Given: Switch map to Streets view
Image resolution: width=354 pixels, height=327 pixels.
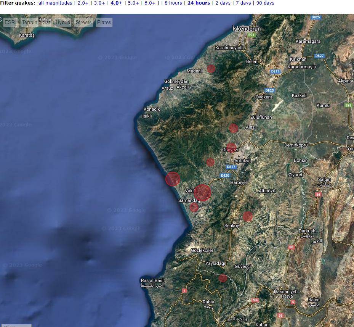Looking at the screenshot, I should [x=83, y=22].
